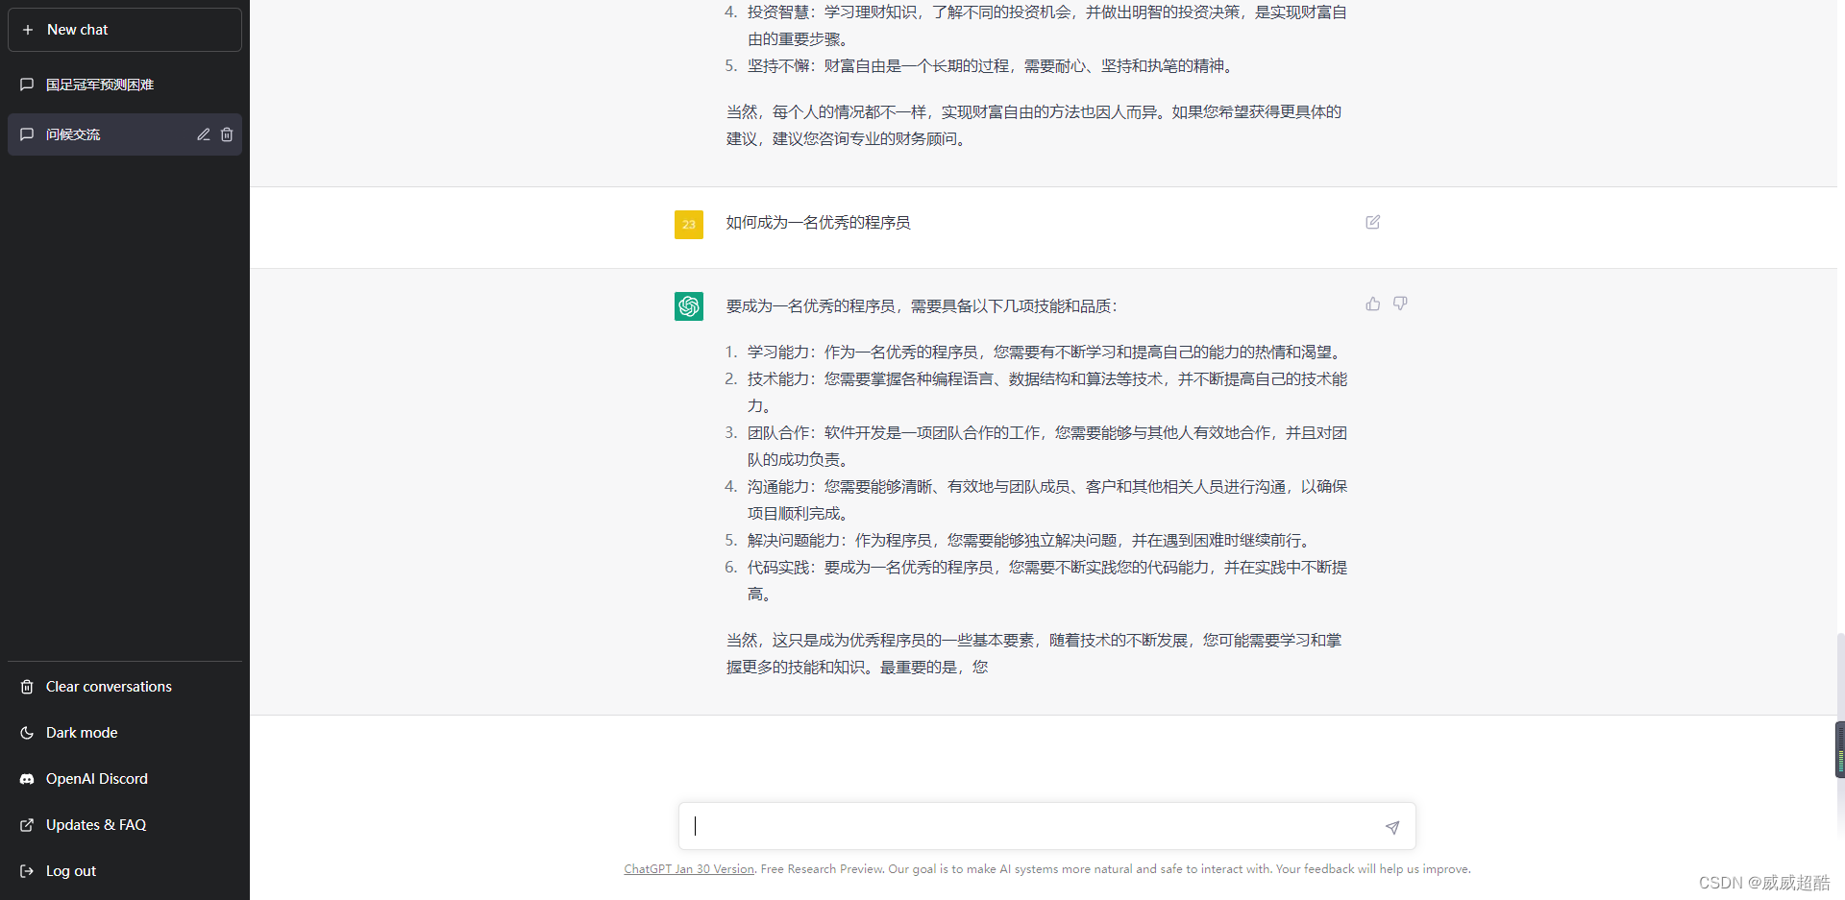The image size is (1845, 900).
Task: Click chat bubble icon beside 问候交流
Action: point(27,134)
